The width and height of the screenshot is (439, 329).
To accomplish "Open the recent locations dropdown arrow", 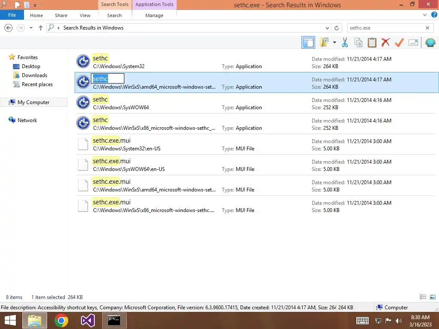I will click(x=31, y=28).
